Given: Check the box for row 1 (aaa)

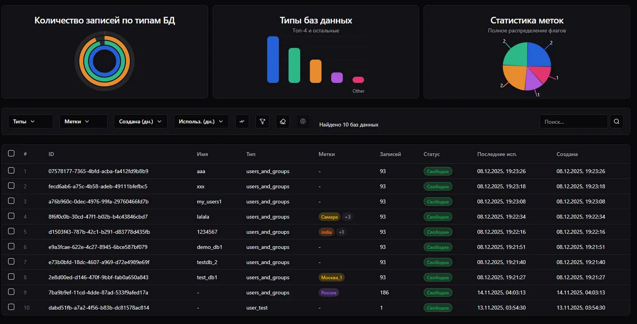Looking at the screenshot, I should click(x=11, y=171).
